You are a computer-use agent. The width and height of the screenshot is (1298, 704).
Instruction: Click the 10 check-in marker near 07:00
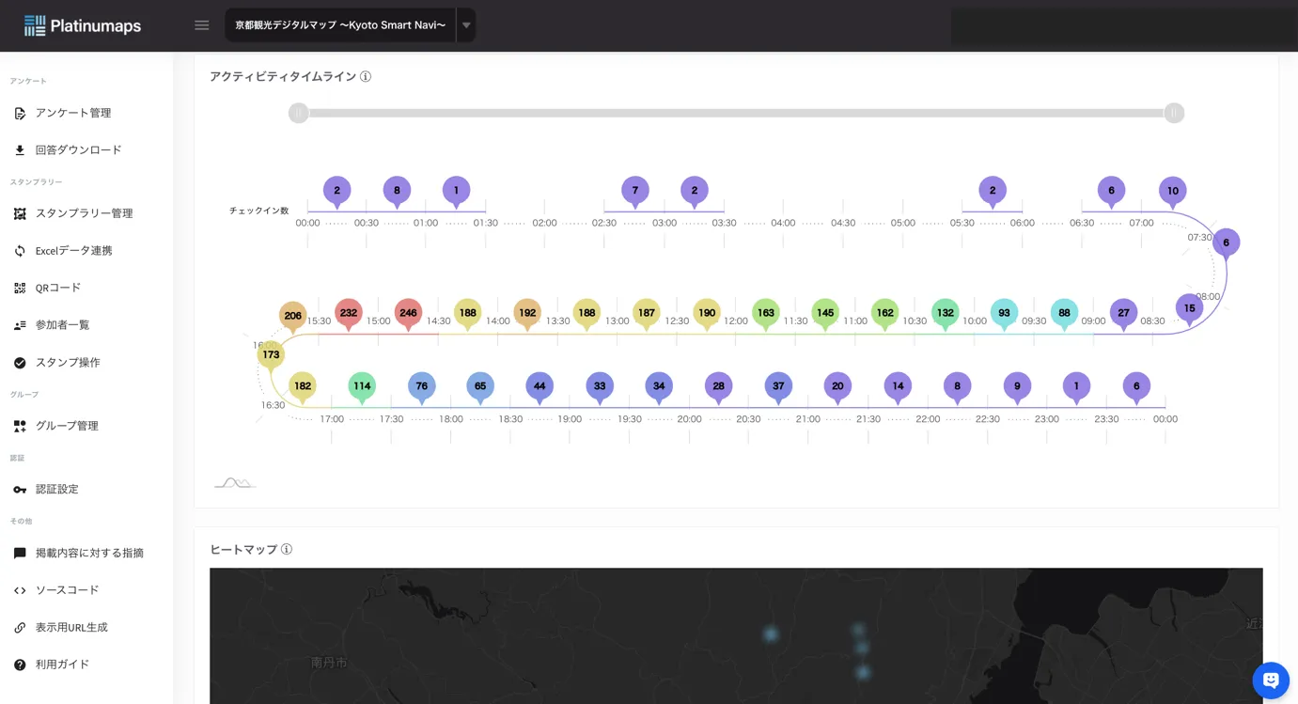(1173, 192)
